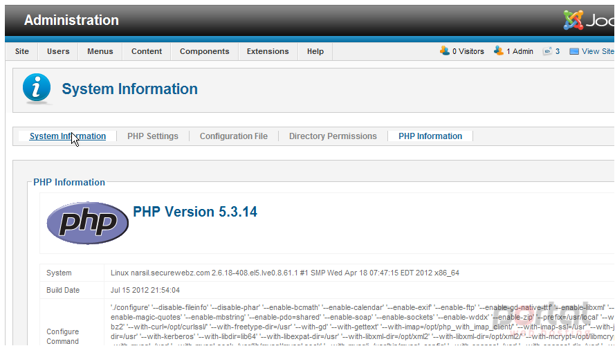
Task: Open the Help menu
Action: coord(315,51)
